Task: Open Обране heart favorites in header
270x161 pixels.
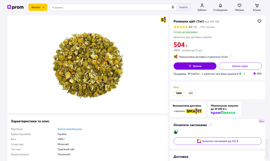Action: tap(239, 6)
